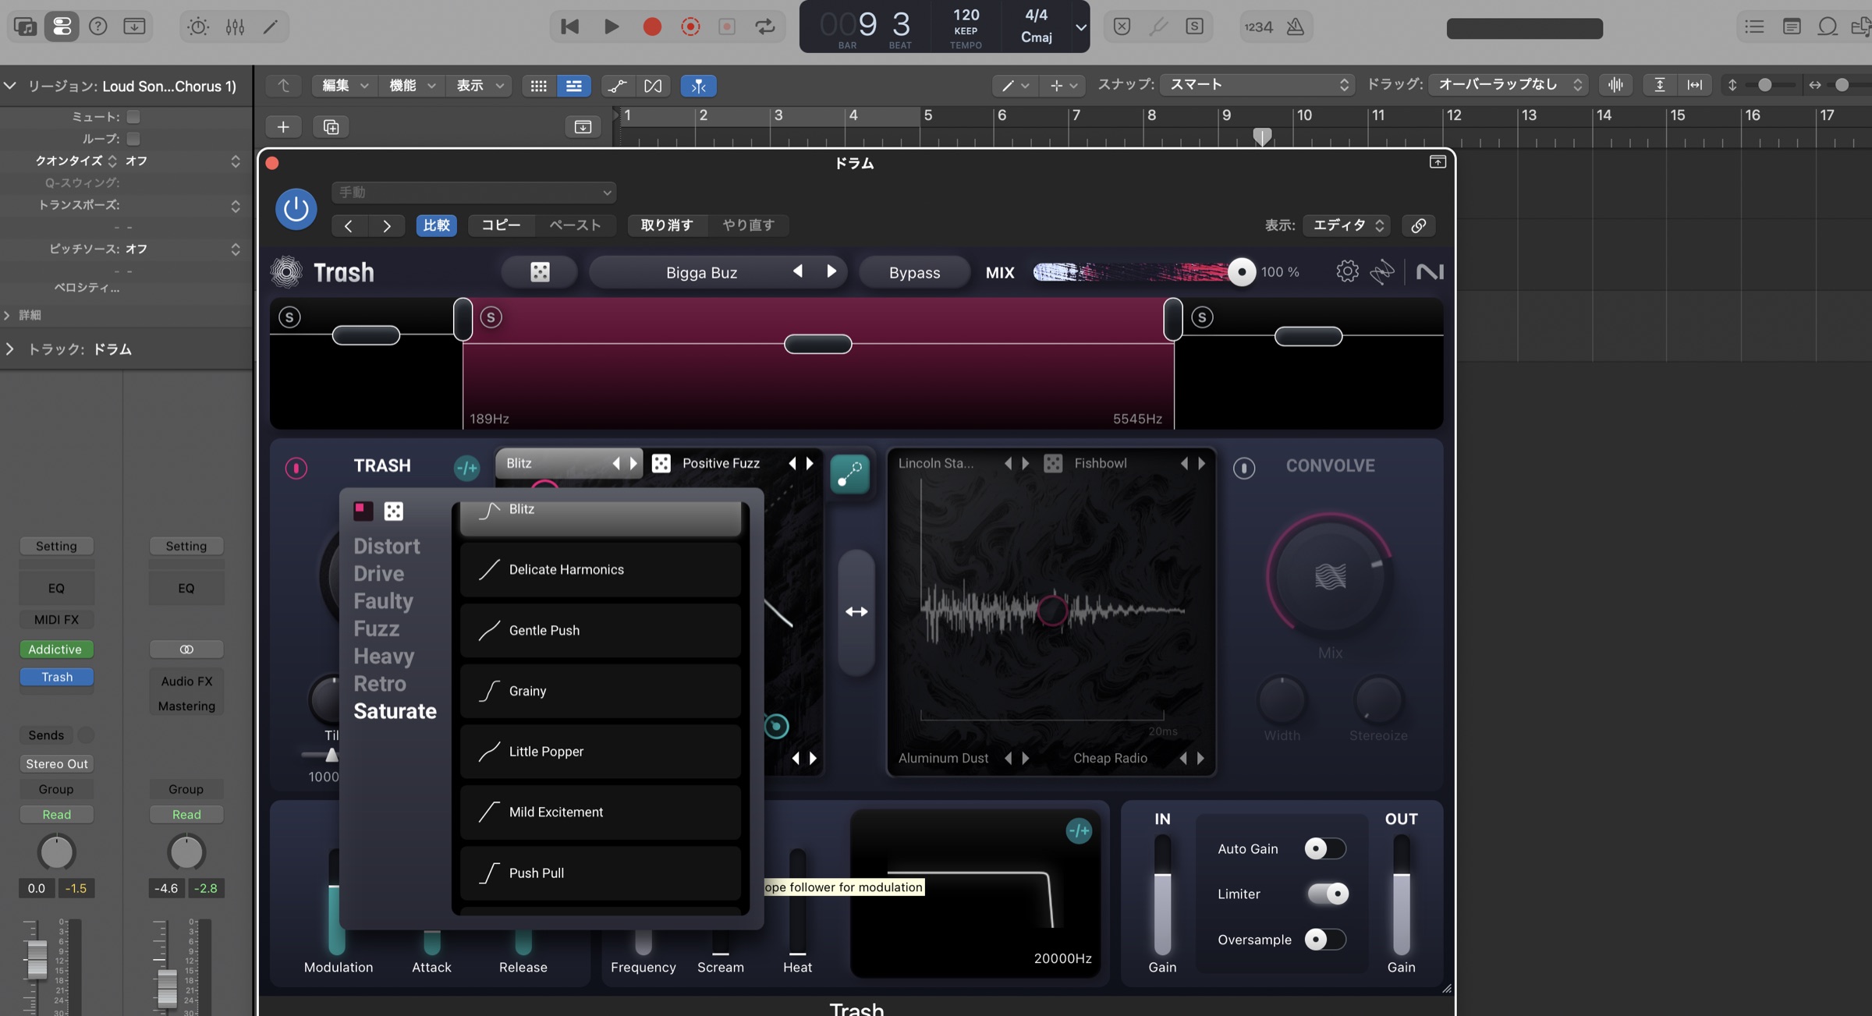Viewport: 1872px width, 1016px height.
Task: Open the スナップ スマート dropdown
Action: pos(1257,85)
